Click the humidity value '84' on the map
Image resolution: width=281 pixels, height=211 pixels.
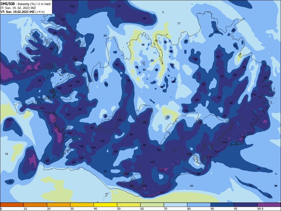pyautogui.click(x=192, y=186)
